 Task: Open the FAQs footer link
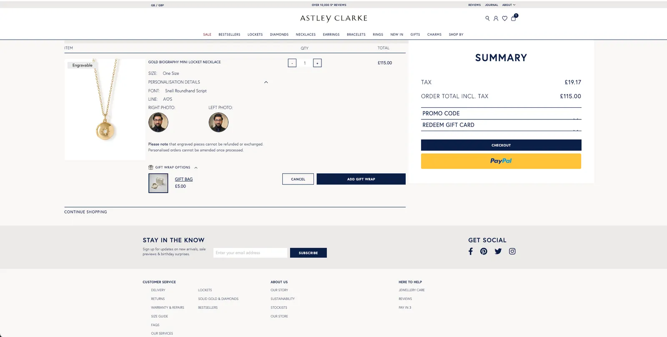[x=155, y=325]
